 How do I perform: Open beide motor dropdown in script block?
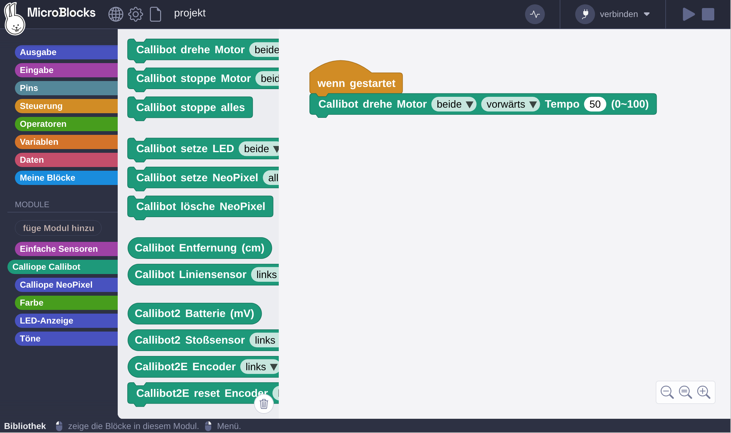tap(454, 104)
